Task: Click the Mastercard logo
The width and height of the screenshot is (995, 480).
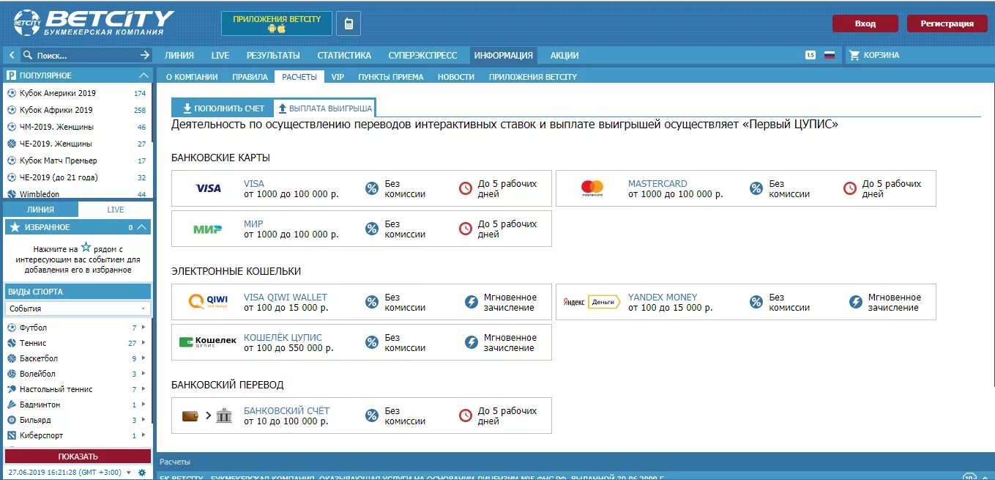Action: (x=592, y=188)
